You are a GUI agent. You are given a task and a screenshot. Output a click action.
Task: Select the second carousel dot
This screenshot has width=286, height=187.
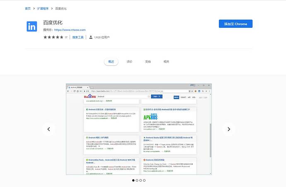tap(137, 180)
